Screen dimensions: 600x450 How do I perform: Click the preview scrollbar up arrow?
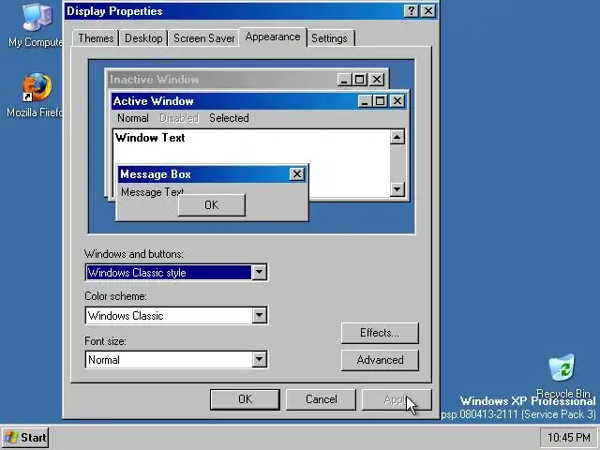[397, 137]
